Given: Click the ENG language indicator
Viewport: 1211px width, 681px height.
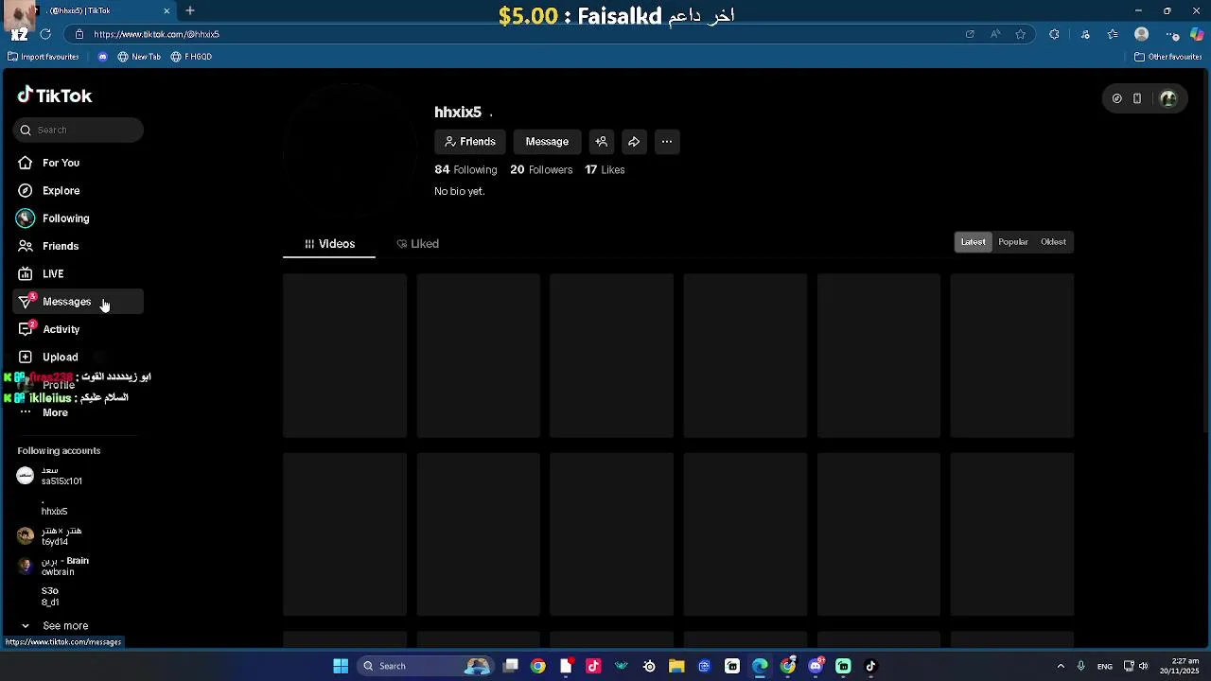Looking at the screenshot, I should (x=1105, y=666).
